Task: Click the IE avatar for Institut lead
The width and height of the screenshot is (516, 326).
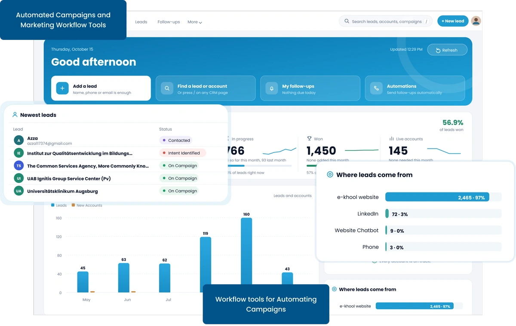Action: [18, 152]
